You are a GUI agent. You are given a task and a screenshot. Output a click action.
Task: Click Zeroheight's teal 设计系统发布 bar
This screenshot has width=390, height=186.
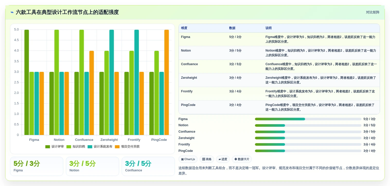[x=112, y=82]
